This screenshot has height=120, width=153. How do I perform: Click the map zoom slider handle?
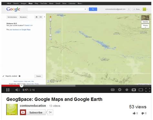[50, 28]
